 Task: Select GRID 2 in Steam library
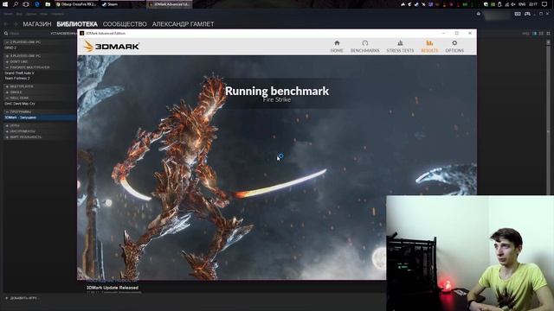click(10, 48)
